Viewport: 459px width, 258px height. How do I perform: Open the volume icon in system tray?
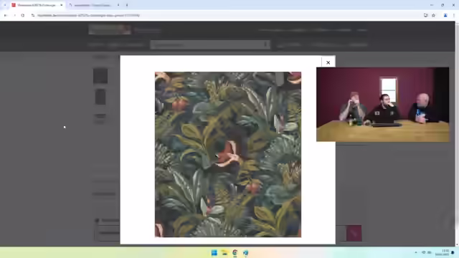[430, 252]
